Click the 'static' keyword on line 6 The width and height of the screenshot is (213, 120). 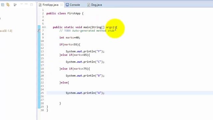coord(69,27)
